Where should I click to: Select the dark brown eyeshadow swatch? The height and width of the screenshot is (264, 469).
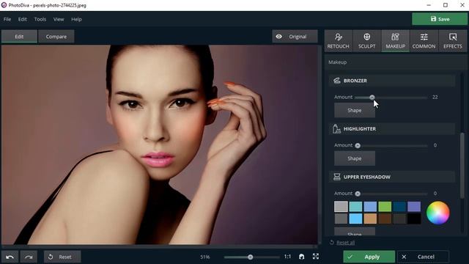point(385,219)
